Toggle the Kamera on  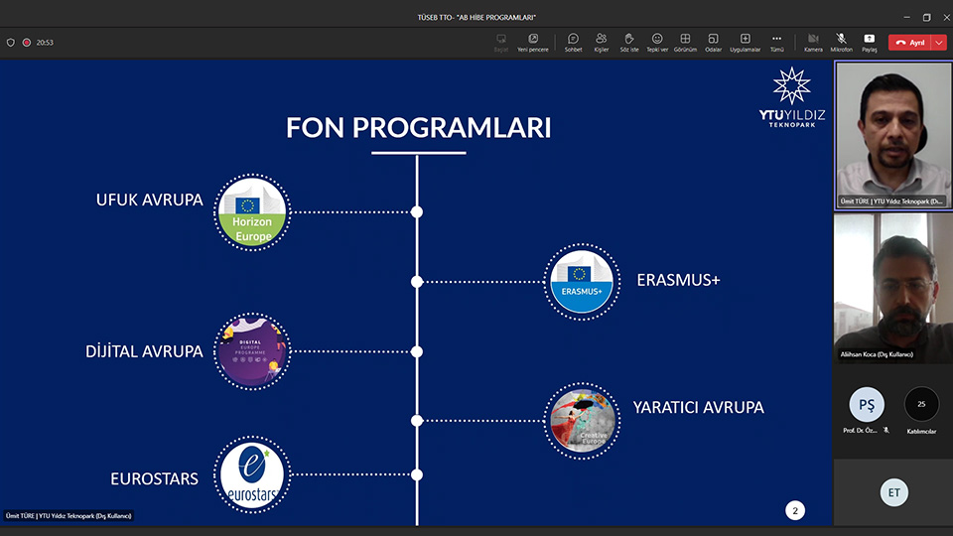pyautogui.click(x=813, y=42)
